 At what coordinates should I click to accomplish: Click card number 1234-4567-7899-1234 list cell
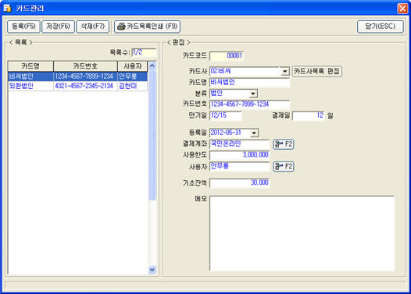[84, 76]
